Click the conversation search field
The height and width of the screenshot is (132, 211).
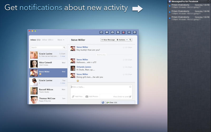pyautogui.click(x=47, y=48)
